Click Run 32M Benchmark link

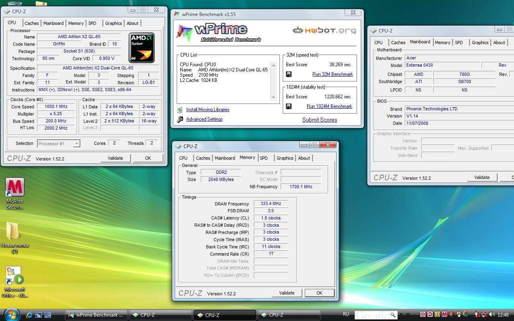coord(332,74)
